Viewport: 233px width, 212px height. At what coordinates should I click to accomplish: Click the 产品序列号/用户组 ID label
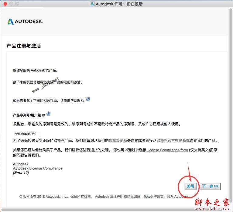coord(29,115)
